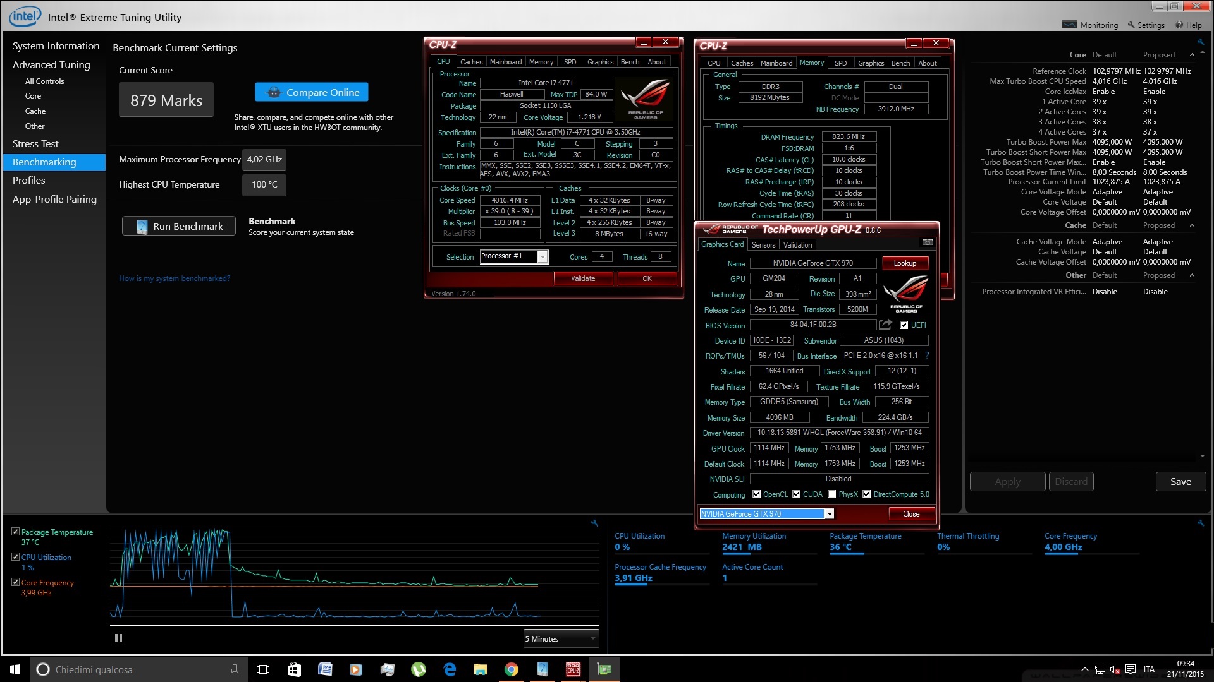Click the wrench icon above the monitoring graph
This screenshot has height=682, width=1214.
[x=594, y=523]
